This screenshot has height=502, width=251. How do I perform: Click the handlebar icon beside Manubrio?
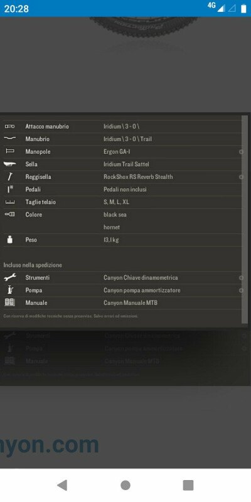pyautogui.click(x=9, y=139)
